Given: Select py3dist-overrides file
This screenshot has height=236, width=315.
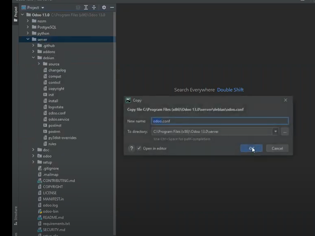Looking at the screenshot, I should pyautogui.click(x=62, y=138).
